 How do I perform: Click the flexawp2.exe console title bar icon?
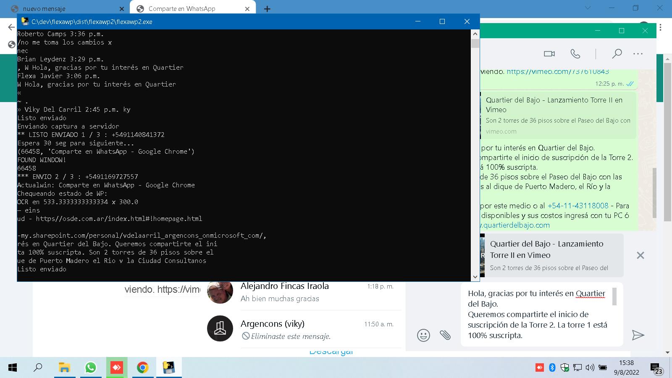point(25,22)
